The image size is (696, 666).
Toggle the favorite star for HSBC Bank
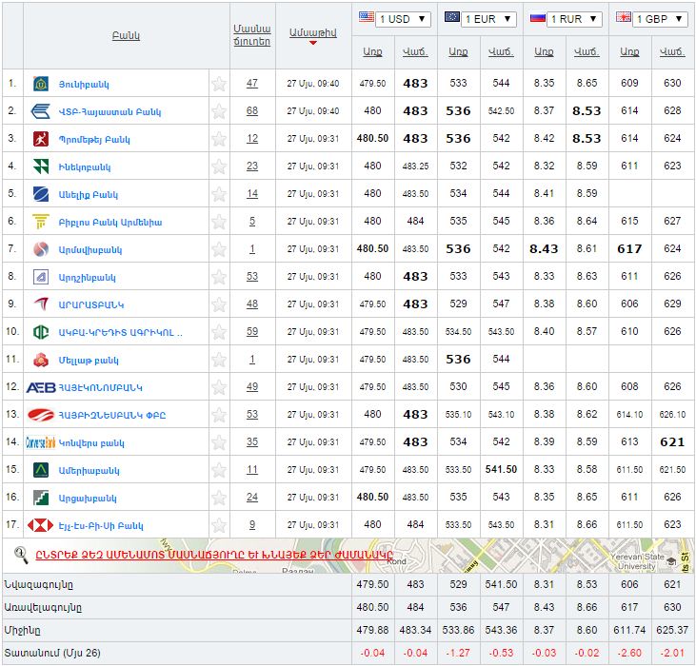pos(219,525)
